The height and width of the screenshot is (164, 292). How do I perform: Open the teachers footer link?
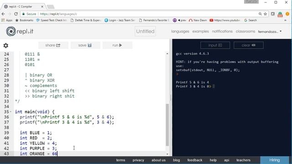243,160
